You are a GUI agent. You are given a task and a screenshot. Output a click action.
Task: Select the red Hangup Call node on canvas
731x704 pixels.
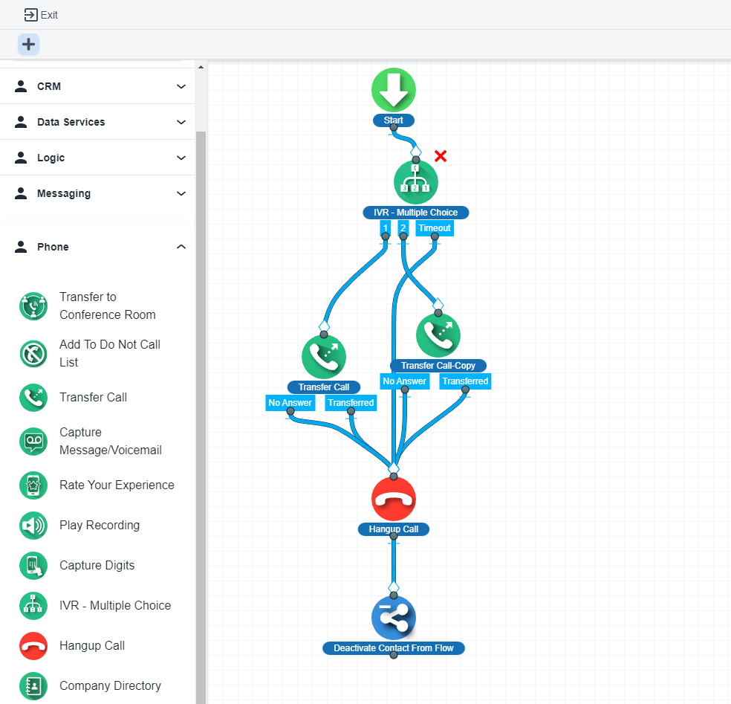point(394,498)
